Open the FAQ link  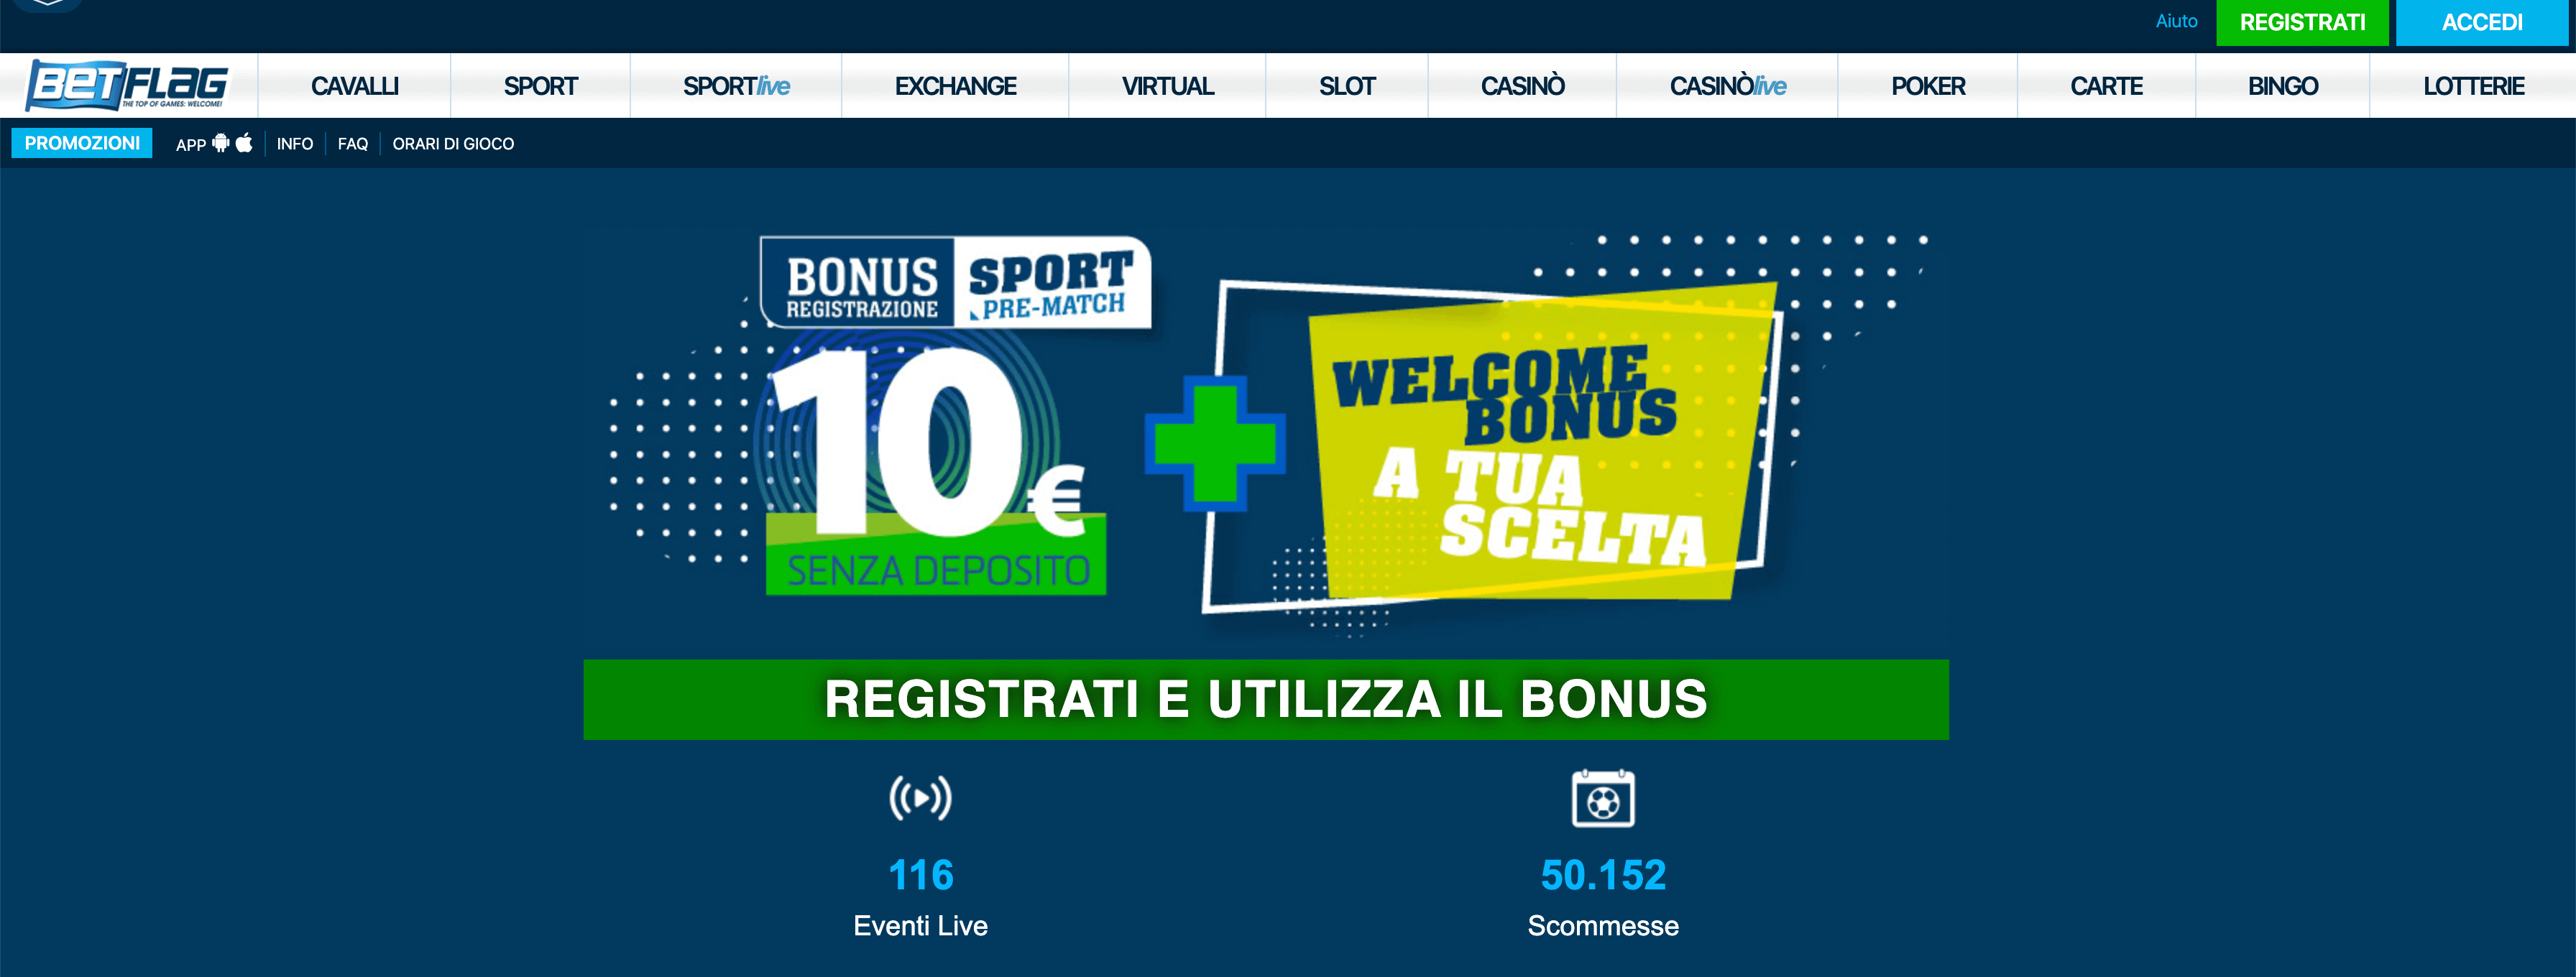click(353, 144)
